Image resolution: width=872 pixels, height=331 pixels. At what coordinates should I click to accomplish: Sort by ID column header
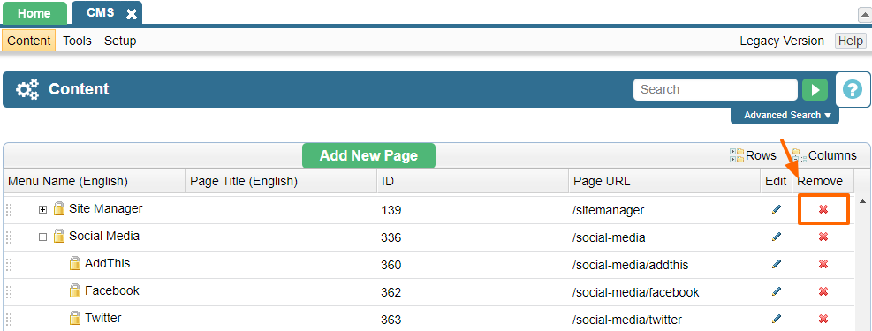(x=473, y=181)
